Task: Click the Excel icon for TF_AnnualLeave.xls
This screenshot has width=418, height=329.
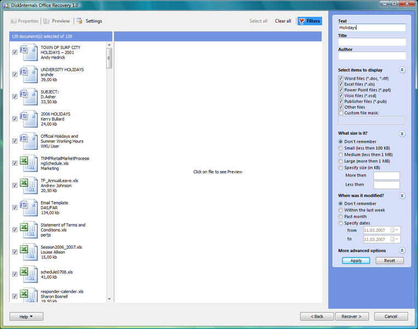Action: (x=28, y=185)
